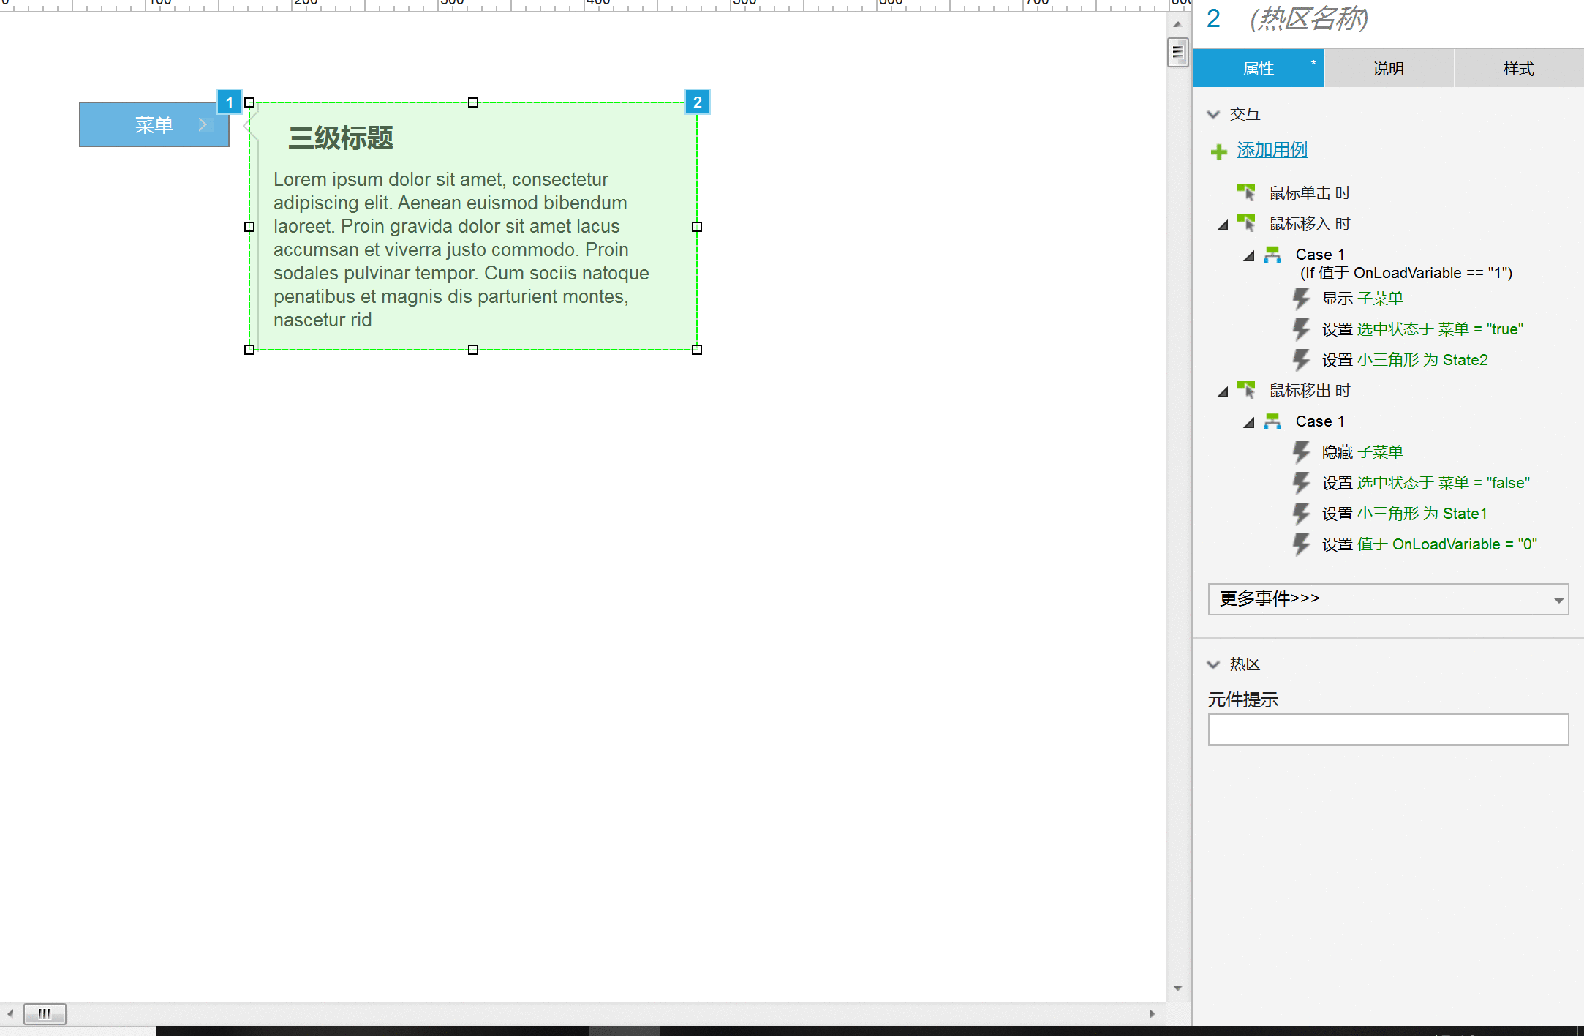Select Case 1 label under 鼠标移出 时

coord(1320,421)
